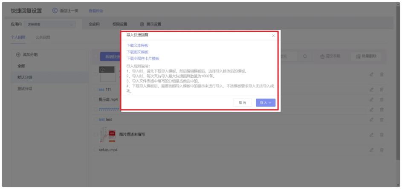Edit the 7777777777 reply

[371, 110]
